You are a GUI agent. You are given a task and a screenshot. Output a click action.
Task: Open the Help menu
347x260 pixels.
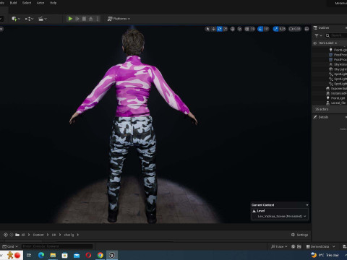pos(53,3)
